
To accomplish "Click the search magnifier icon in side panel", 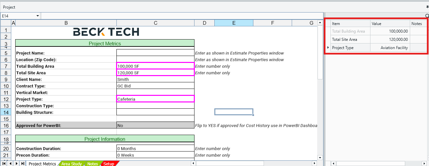I will point(427,16).
